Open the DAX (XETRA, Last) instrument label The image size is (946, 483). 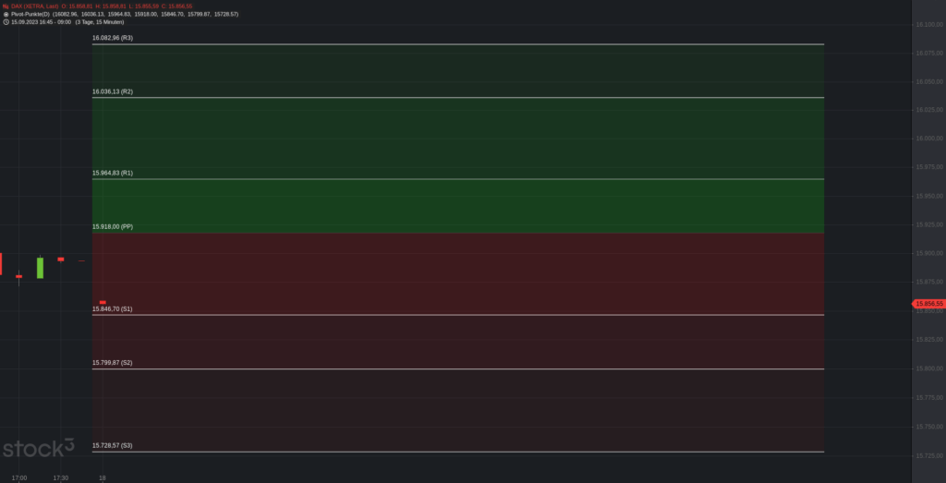pyautogui.click(x=35, y=6)
